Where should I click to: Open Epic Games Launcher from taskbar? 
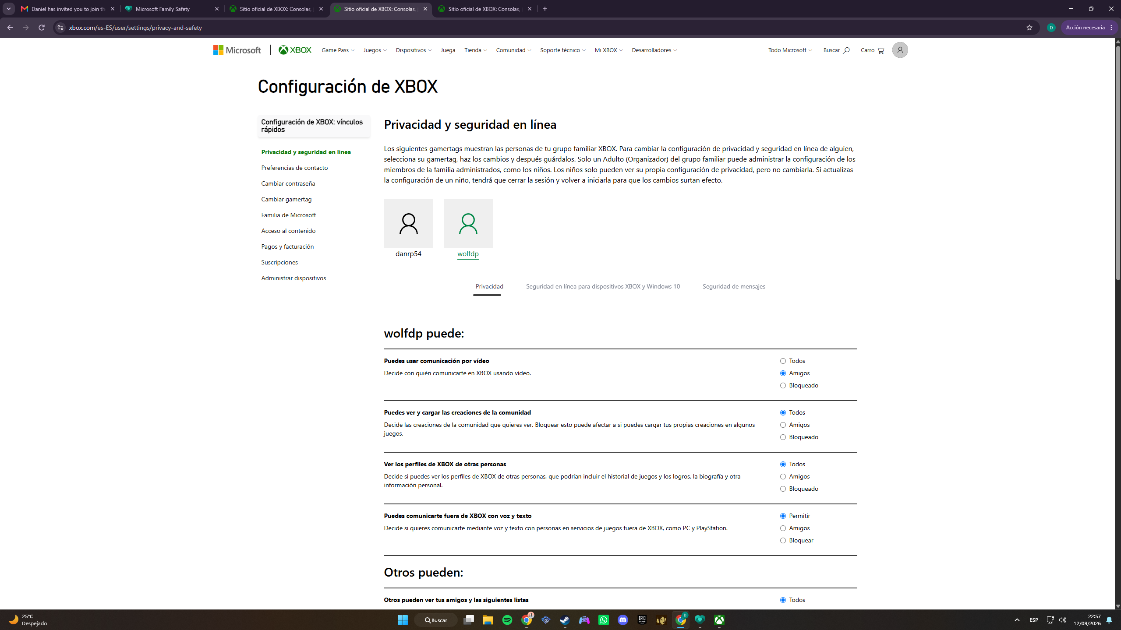(x=642, y=620)
